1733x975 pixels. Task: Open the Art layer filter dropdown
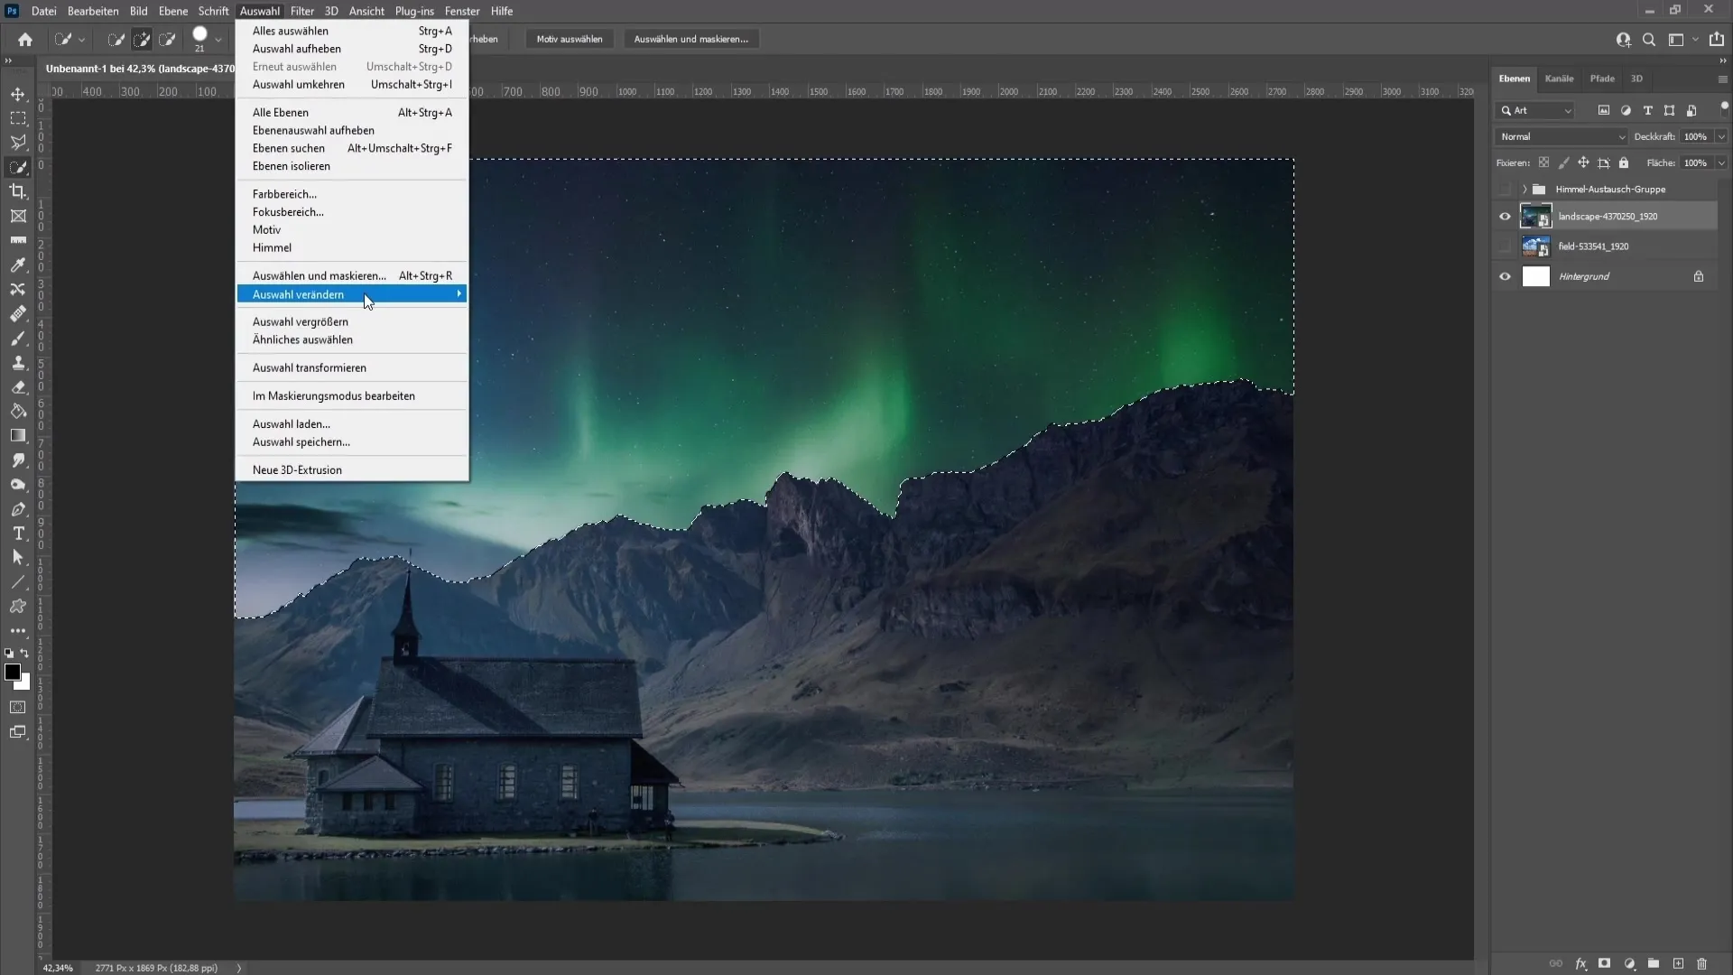coord(1535,110)
